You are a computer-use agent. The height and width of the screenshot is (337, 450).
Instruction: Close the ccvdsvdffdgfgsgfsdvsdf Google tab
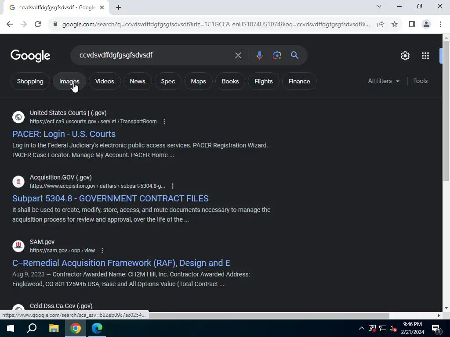[102, 8]
